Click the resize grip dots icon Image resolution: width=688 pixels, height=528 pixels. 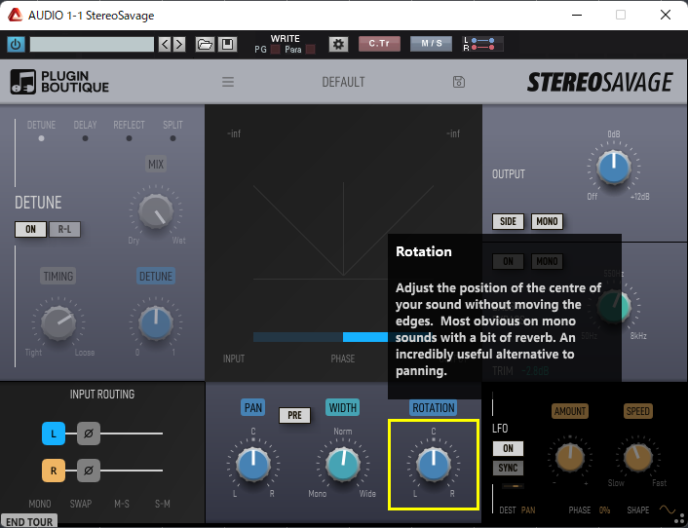(679, 518)
